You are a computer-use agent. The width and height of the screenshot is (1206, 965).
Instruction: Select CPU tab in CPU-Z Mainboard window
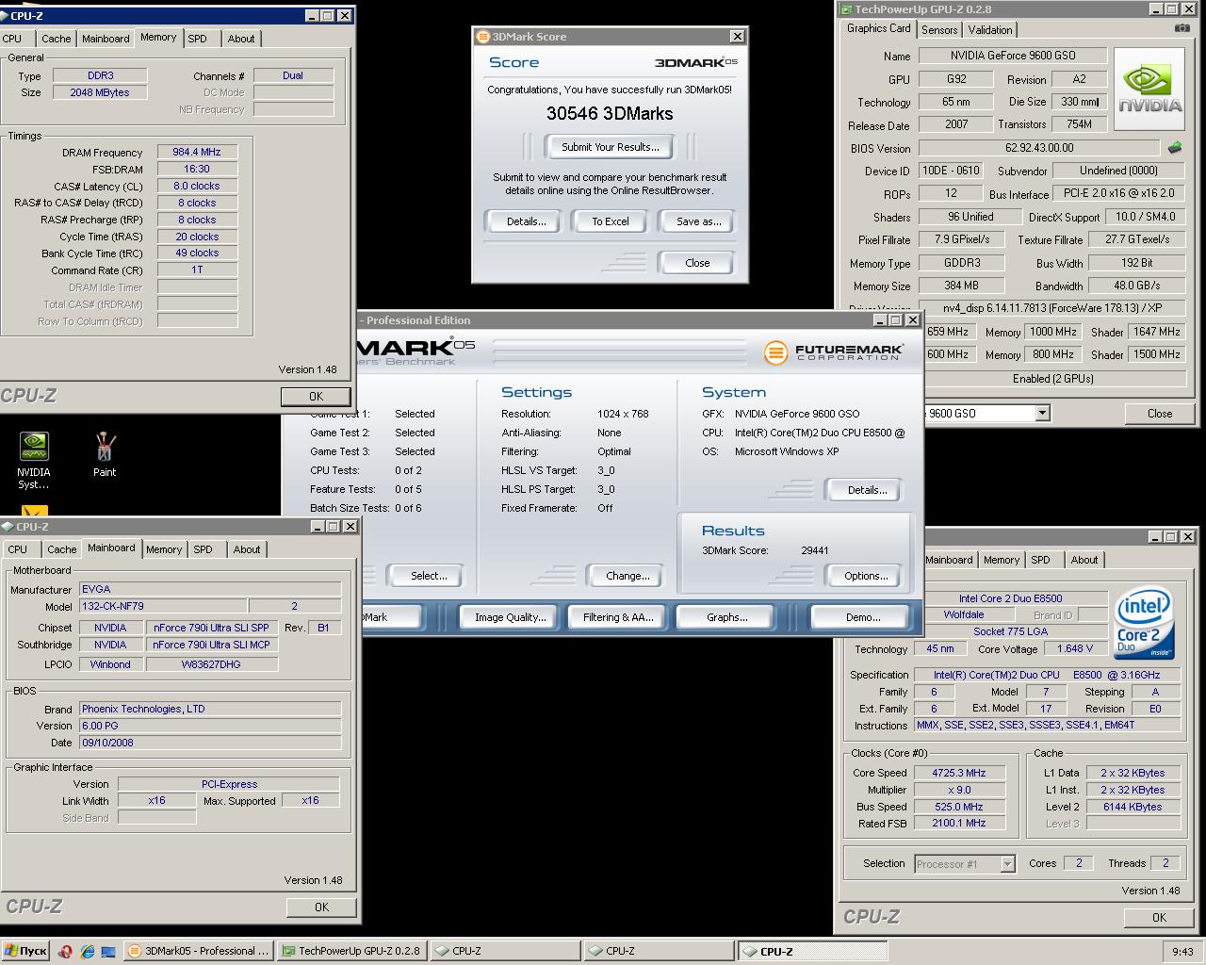pyautogui.click(x=18, y=549)
